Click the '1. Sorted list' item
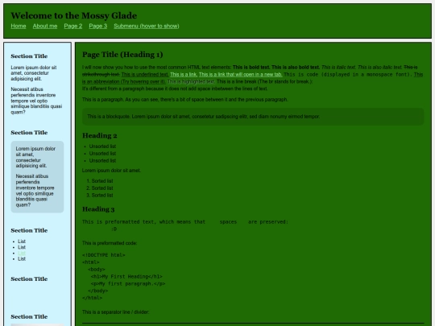 [100, 181]
